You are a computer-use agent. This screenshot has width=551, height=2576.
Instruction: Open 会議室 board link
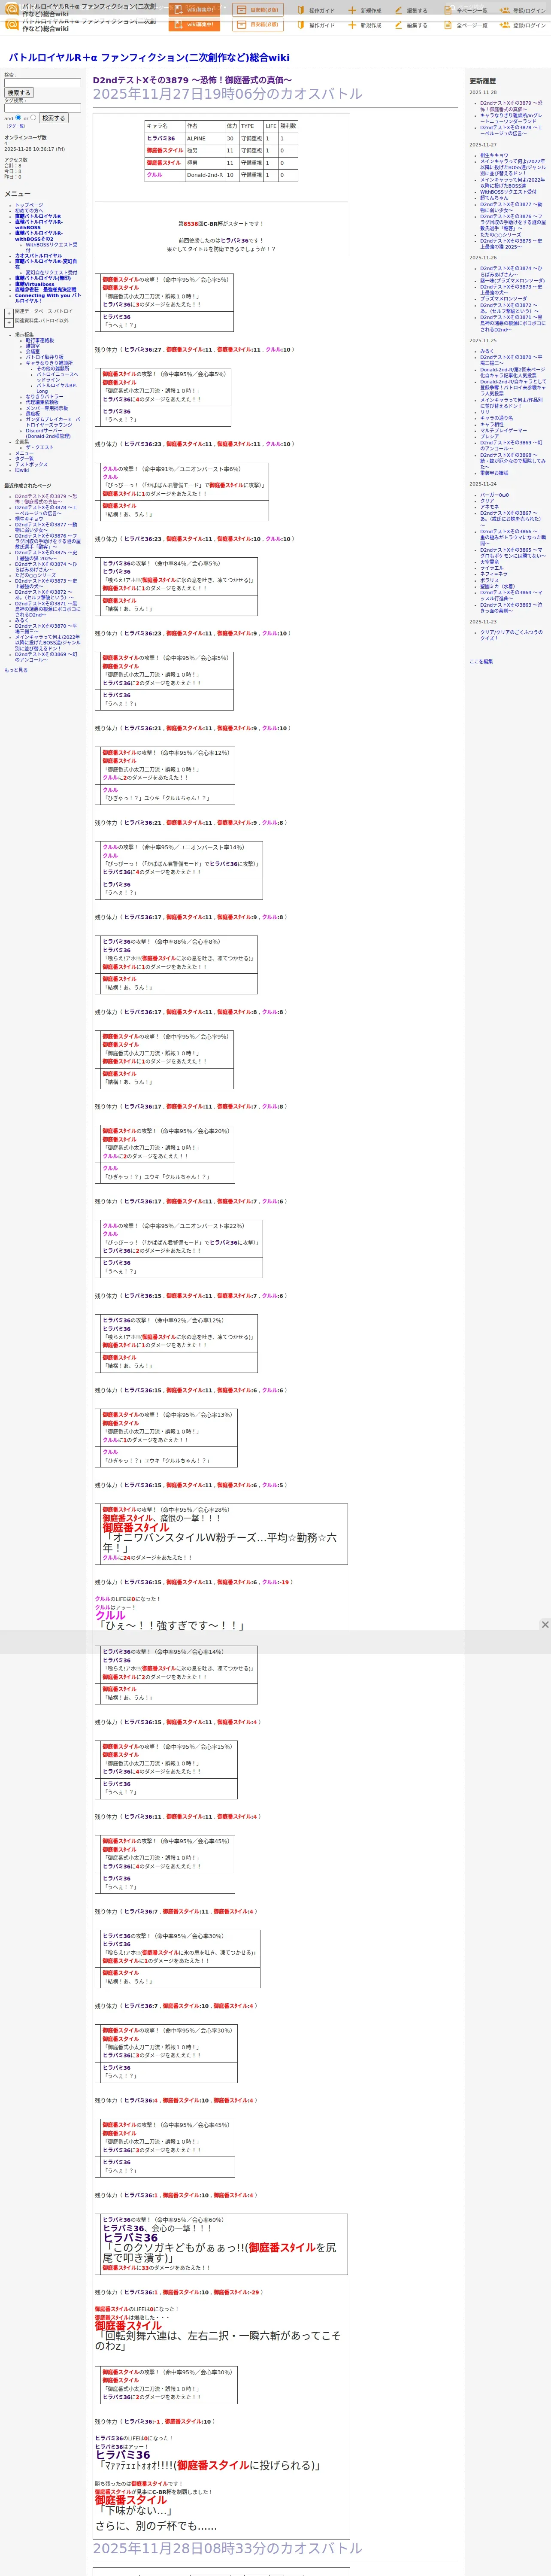(x=33, y=352)
